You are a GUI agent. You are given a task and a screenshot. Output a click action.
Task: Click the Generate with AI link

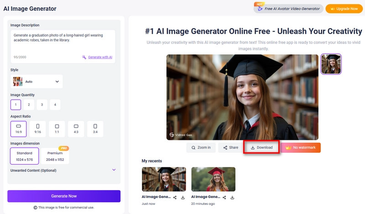point(100,57)
